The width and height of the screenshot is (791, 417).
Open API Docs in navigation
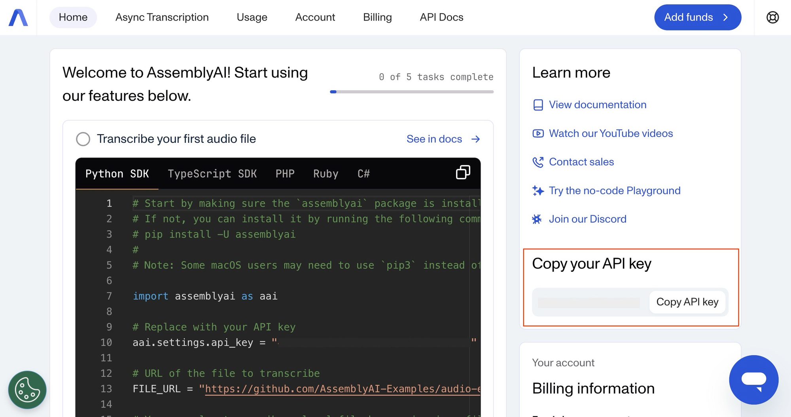coord(441,17)
